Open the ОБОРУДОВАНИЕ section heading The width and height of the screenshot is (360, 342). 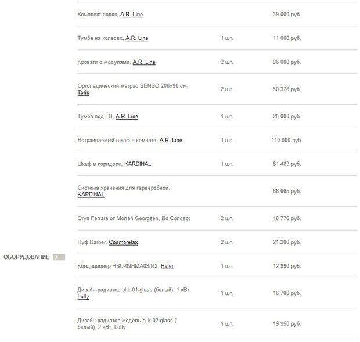pos(26,257)
